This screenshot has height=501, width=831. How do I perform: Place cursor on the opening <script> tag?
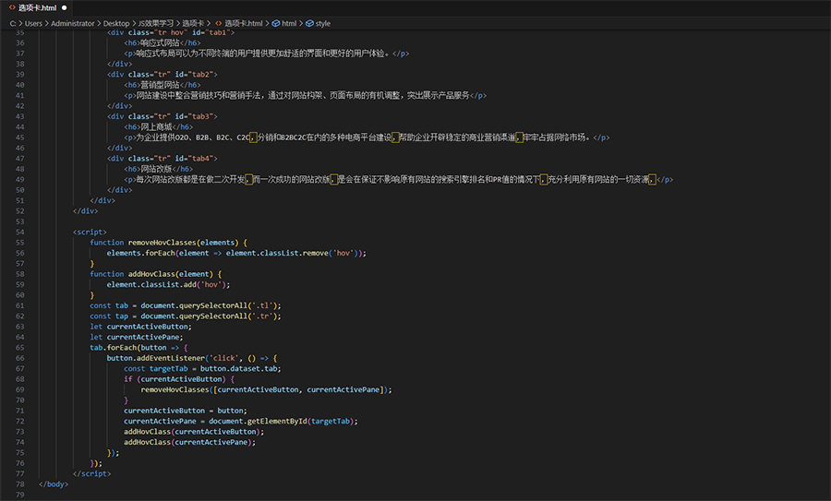coord(90,232)
